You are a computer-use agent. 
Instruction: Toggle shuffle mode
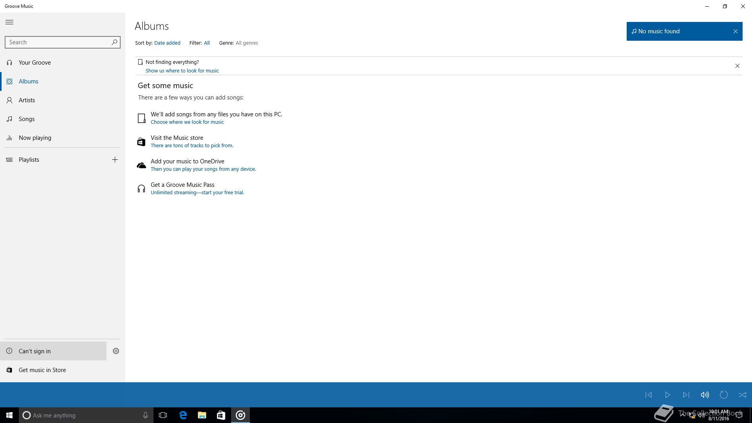[743, 395]
